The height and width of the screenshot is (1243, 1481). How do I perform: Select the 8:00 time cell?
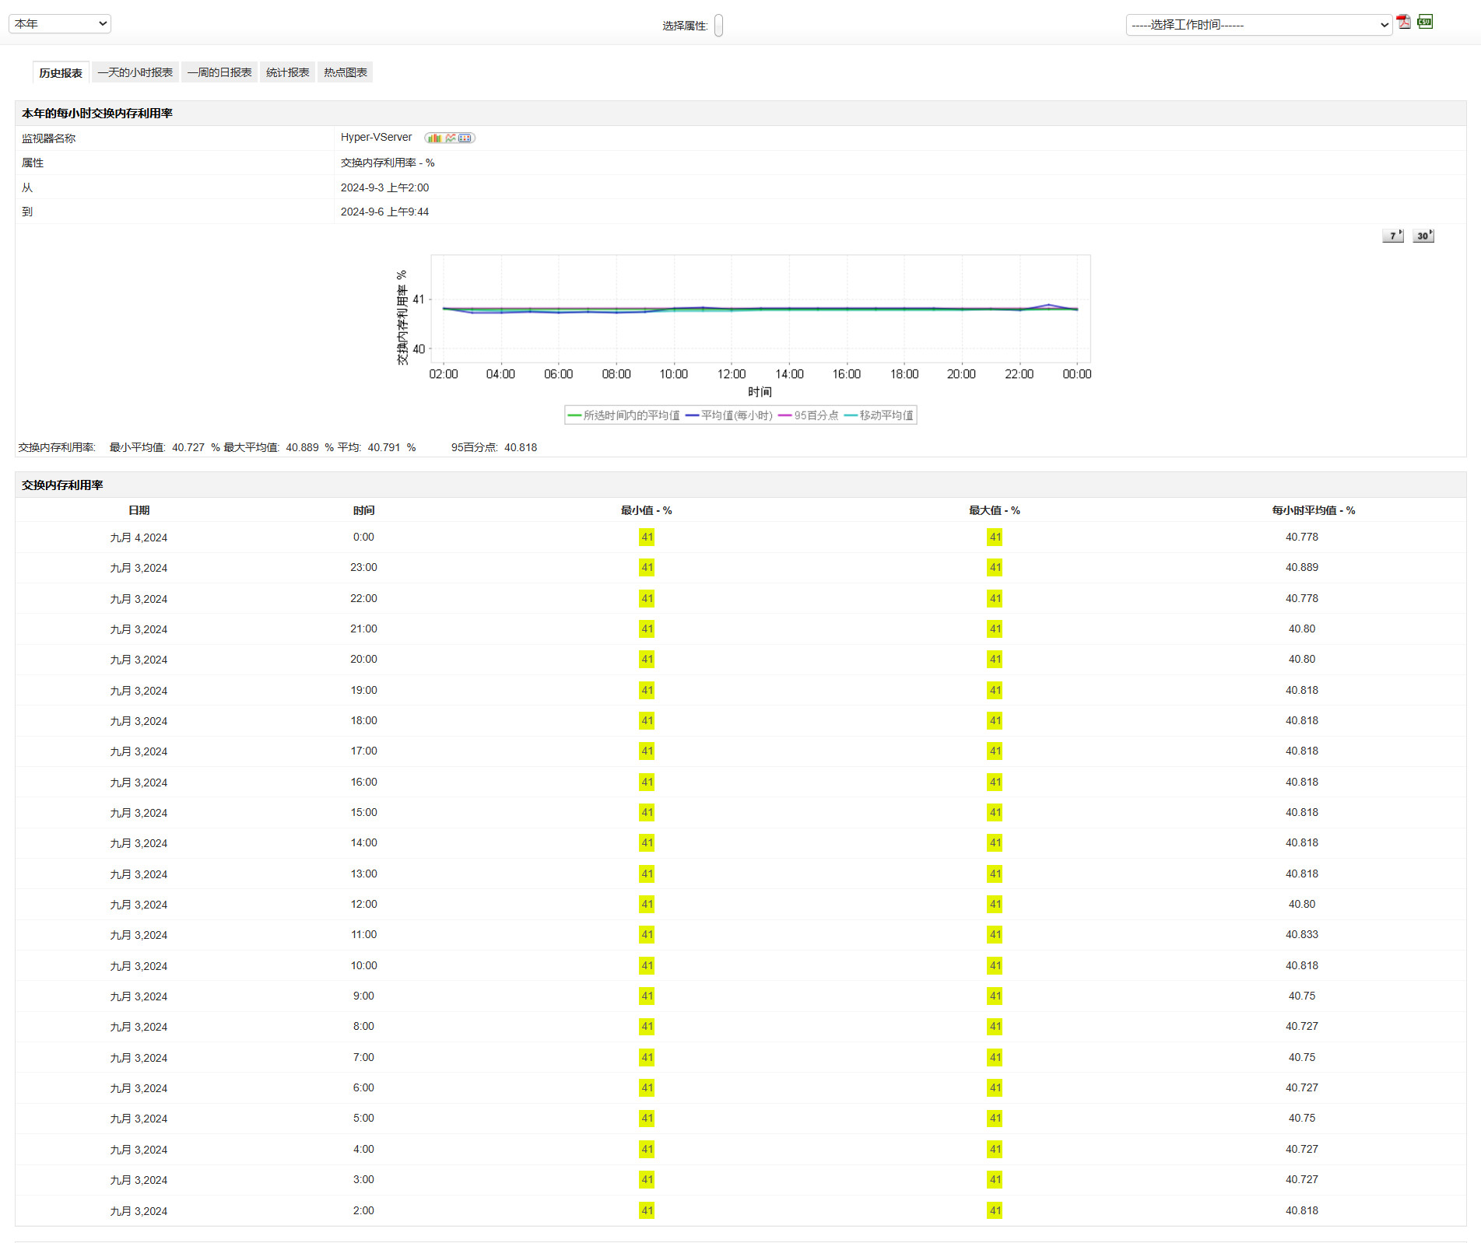click(363, 1026)
